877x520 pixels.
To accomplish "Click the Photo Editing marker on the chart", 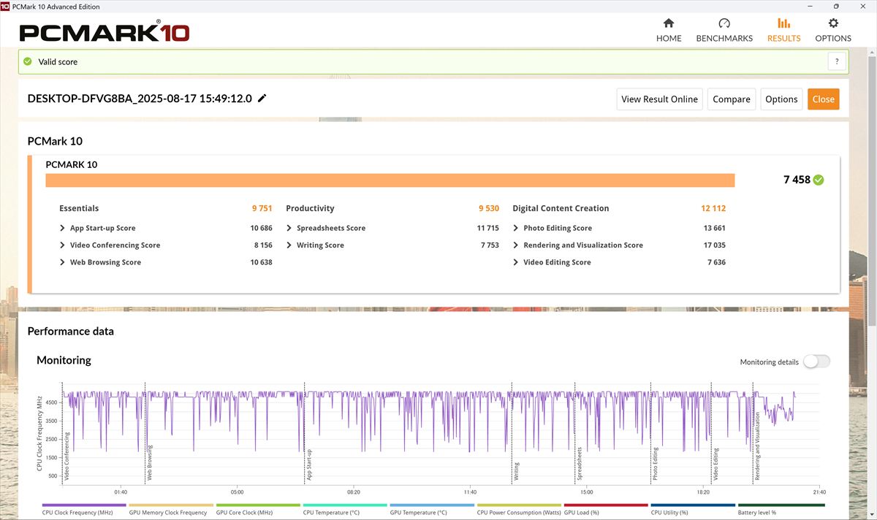I will point(656,464).
